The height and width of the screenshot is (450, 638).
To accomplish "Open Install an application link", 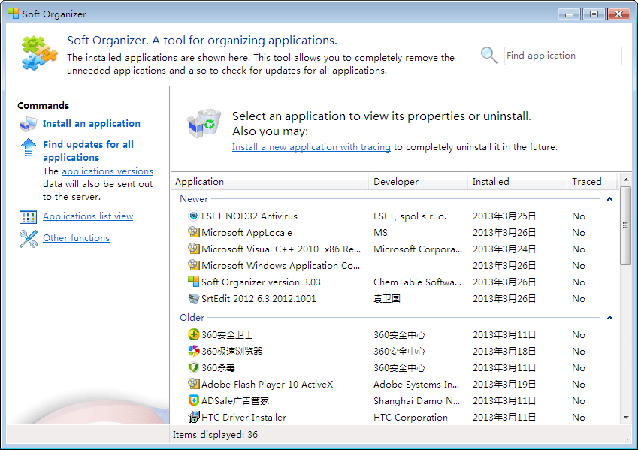I will click(92, 124).
